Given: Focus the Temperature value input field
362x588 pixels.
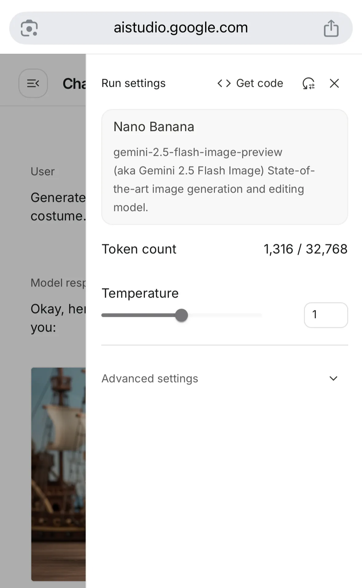Looking at the screenshot, I should [325, 315].
